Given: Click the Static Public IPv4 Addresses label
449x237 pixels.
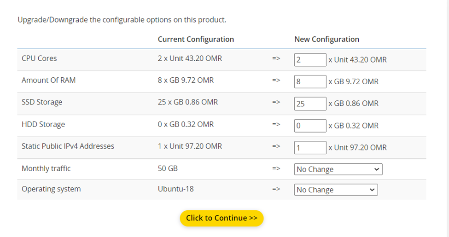Looking at the screenshot, I should (68, 146).
